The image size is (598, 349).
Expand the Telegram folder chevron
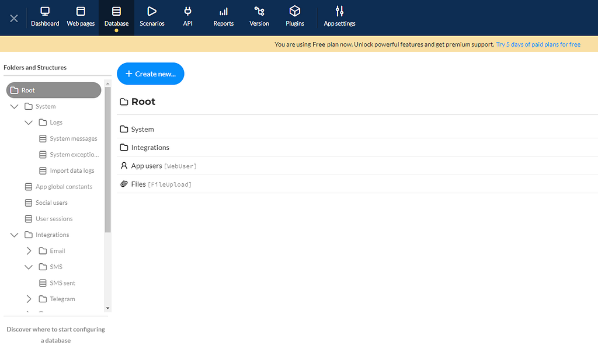pyautogui.click(x=29, y=299)
